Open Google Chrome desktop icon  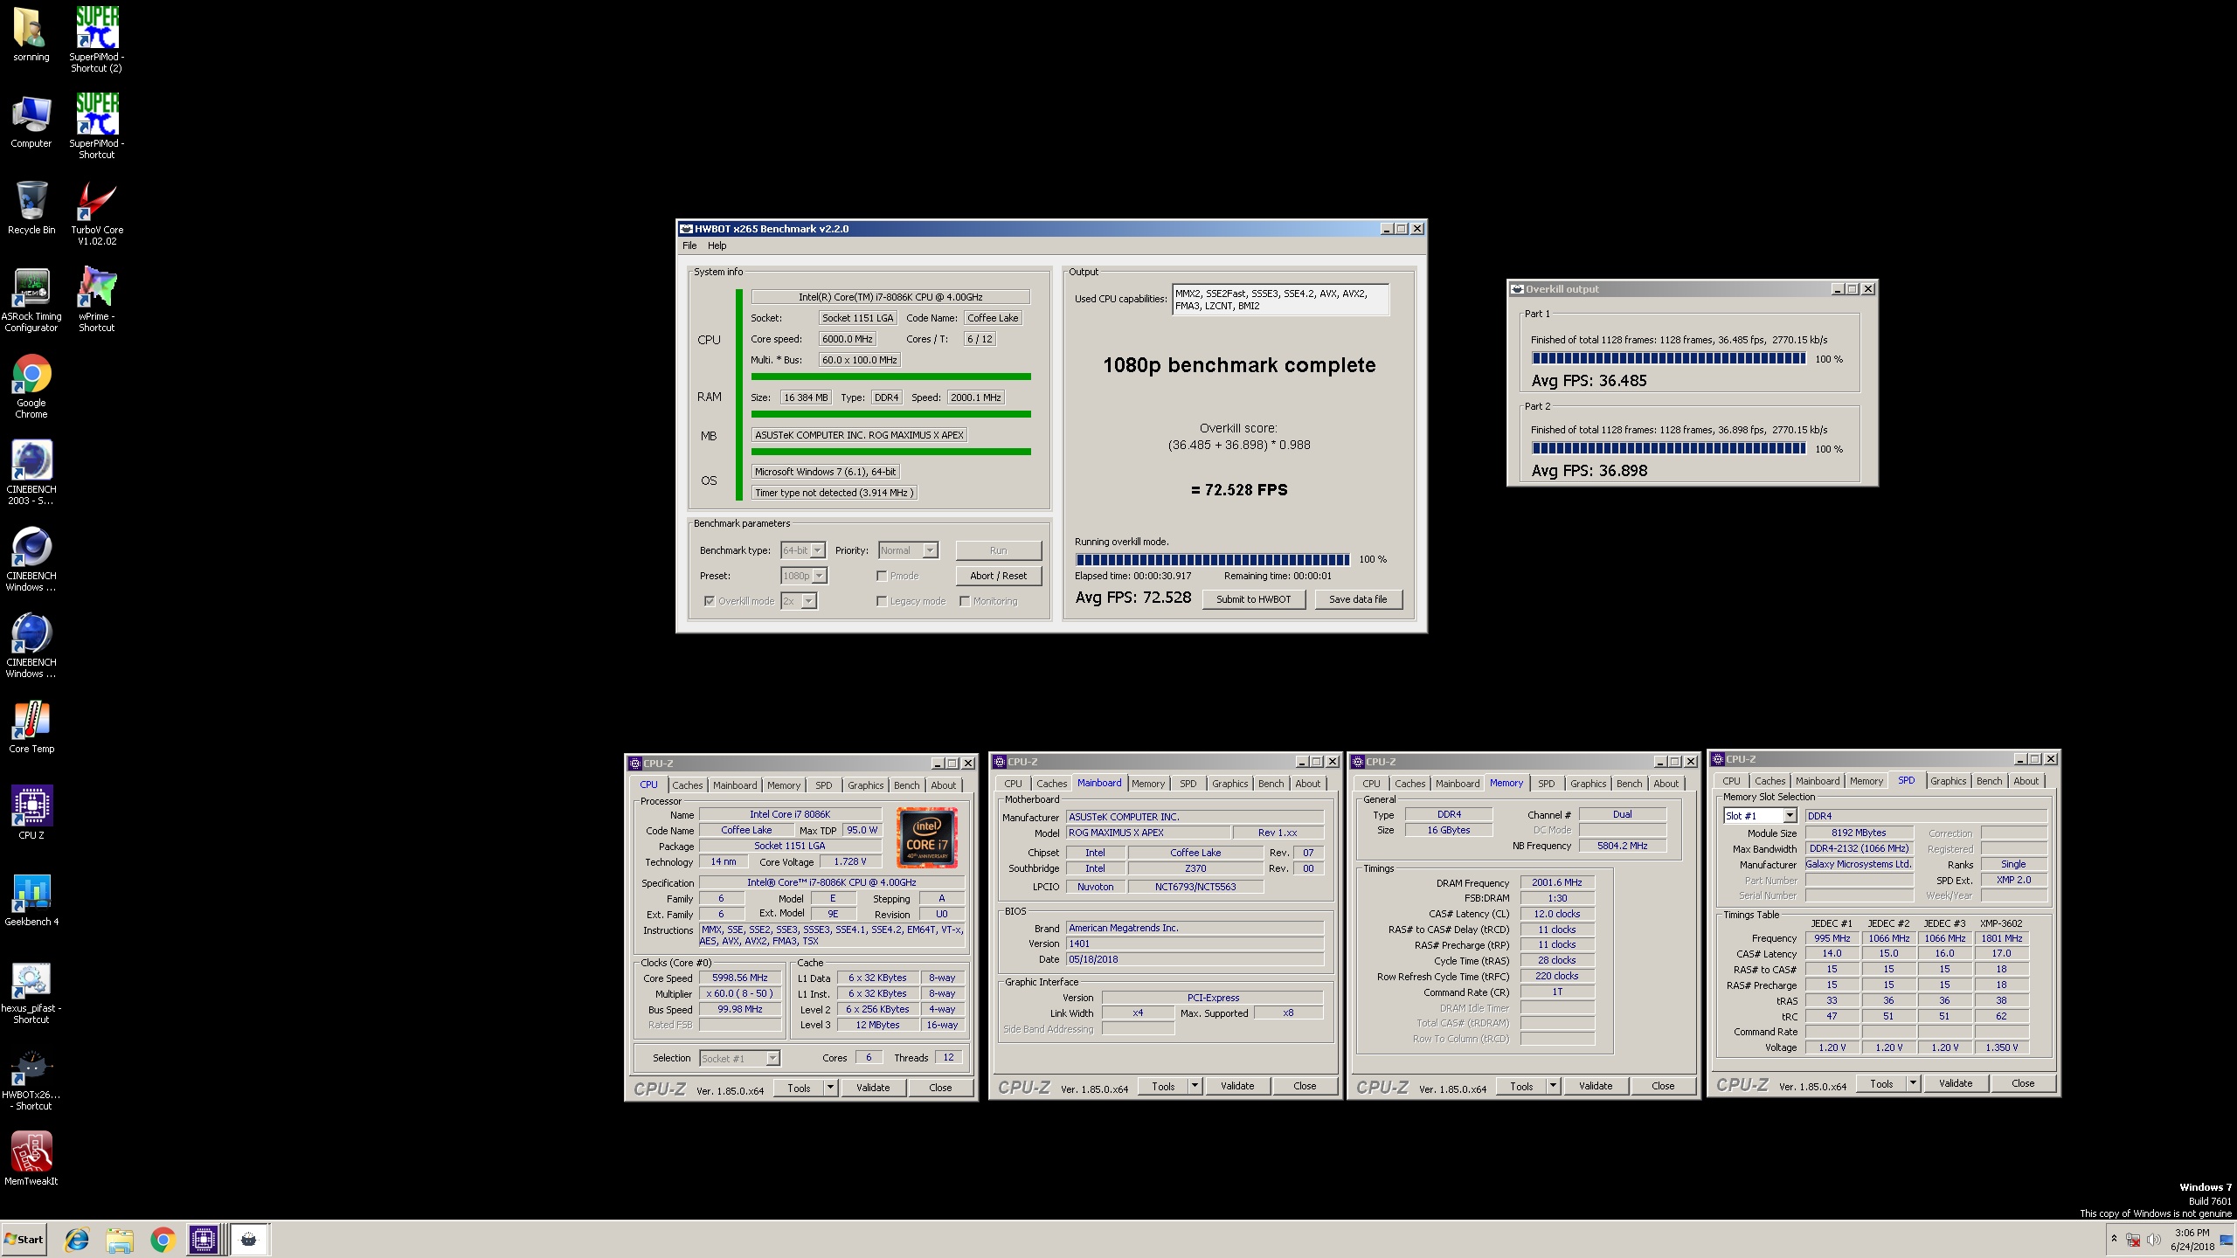pos(31,386)
